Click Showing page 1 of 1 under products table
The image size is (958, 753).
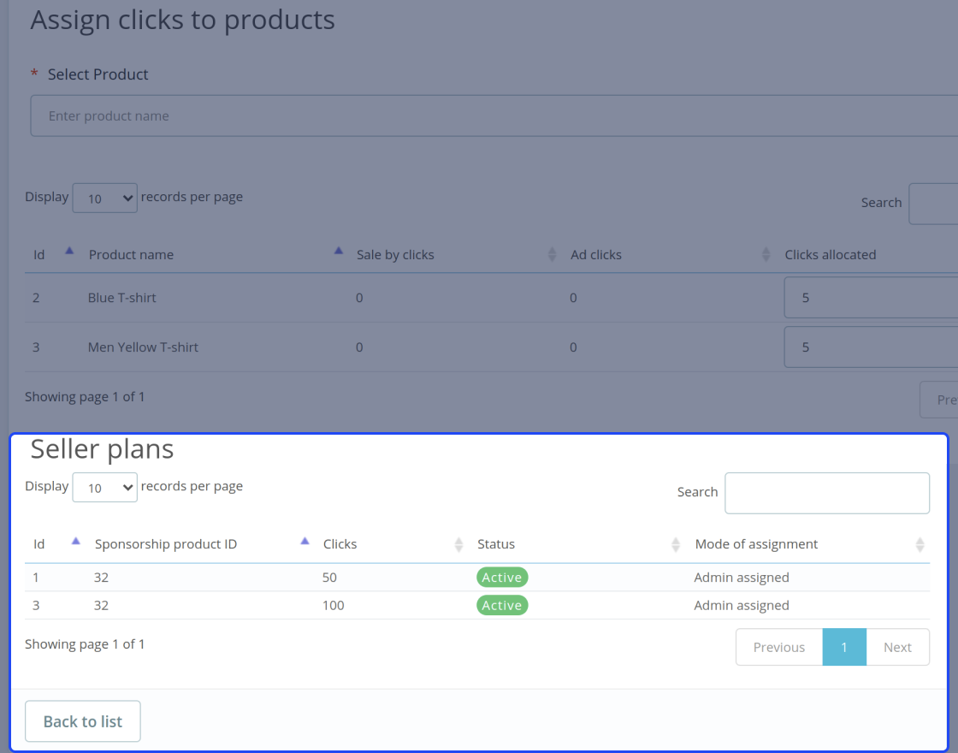[x=85, y=397]
